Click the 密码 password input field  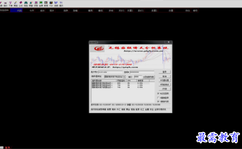pyautogui.click(x=142, y=72)
